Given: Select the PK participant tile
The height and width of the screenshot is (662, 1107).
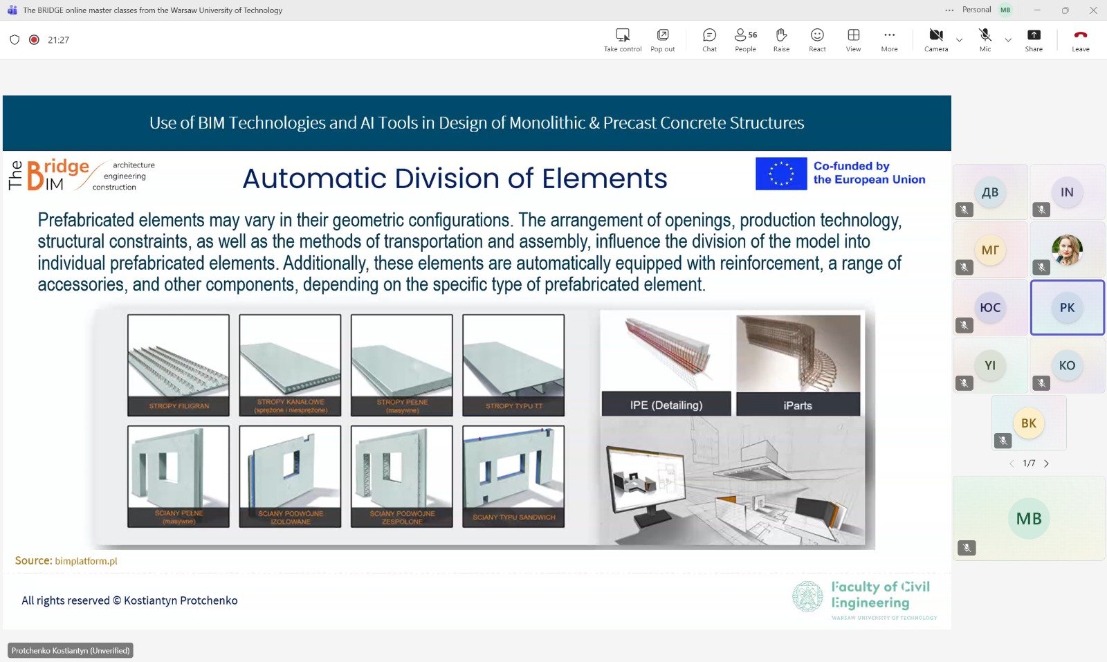Looking at the screenshot, I should [x=1067, y=308].
